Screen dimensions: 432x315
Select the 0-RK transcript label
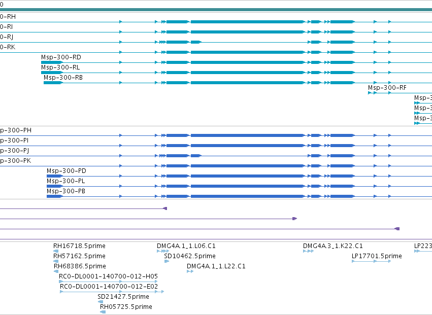pos(8,47)
